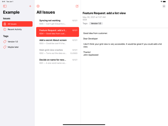Open the closed Main grid view crashes issue

(x=58, y=51)
